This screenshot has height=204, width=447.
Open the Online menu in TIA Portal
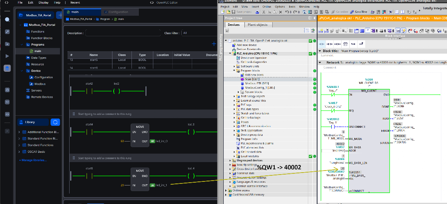(x=267, y=6)
